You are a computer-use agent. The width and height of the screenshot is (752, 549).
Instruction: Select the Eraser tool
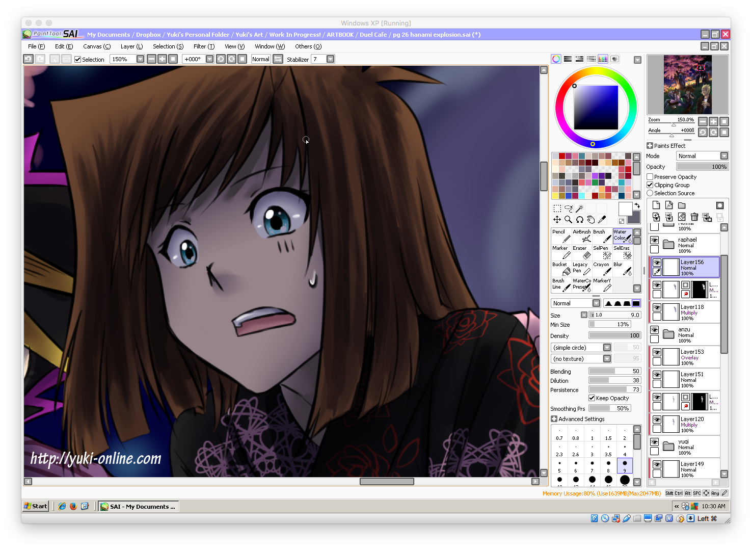click(582, 252)
